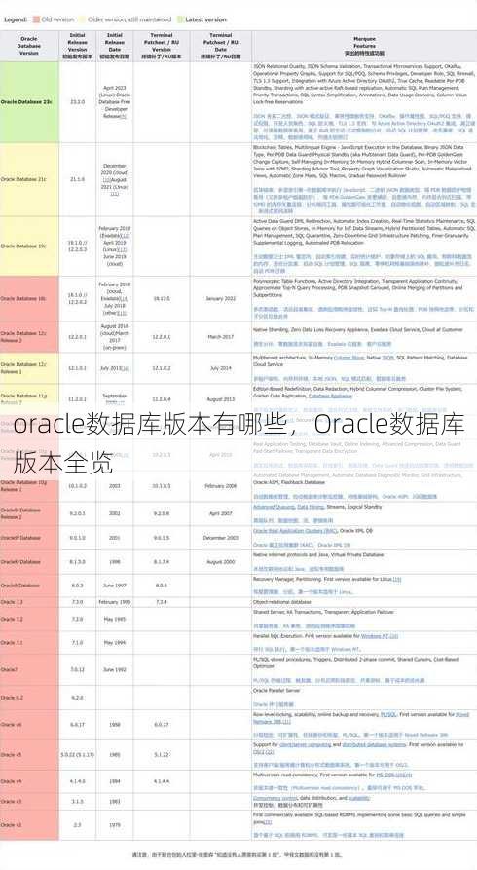Click the 'Oracle v3' row label
Screen dimensions: 477x870
[x=11, y=801]
